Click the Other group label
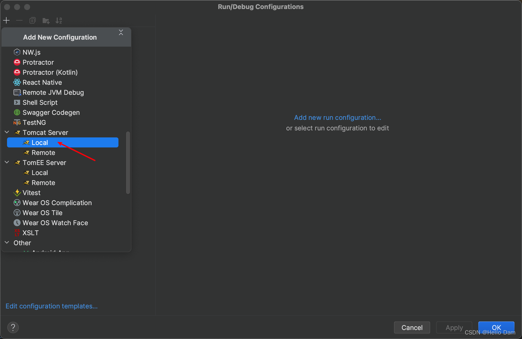Viewport: 522px width, 339px height. 22,243
